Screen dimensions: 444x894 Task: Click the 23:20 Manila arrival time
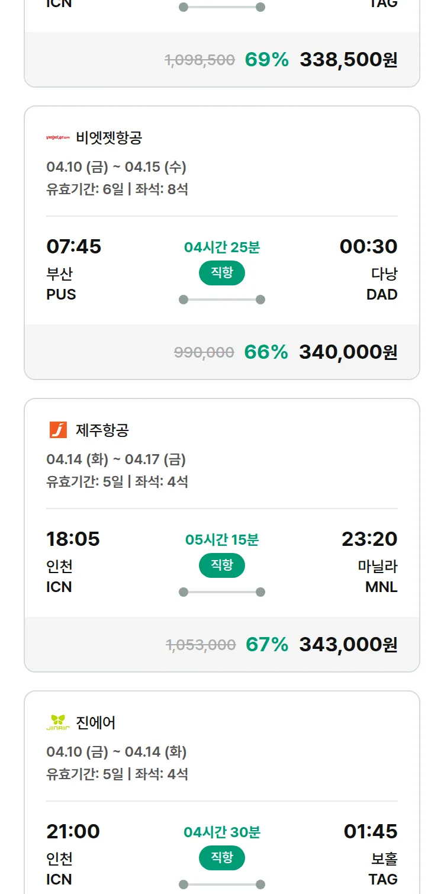click(369, 539)
